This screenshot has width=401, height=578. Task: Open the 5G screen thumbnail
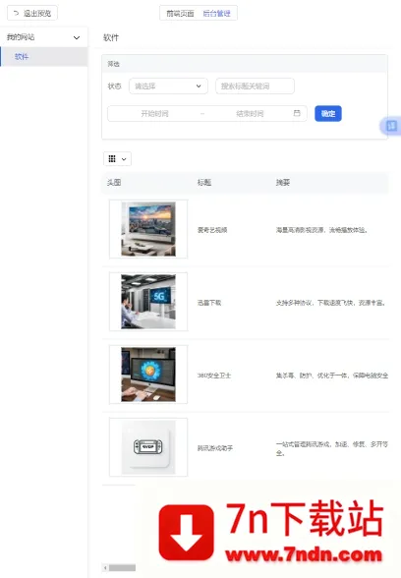click(148, 302)
